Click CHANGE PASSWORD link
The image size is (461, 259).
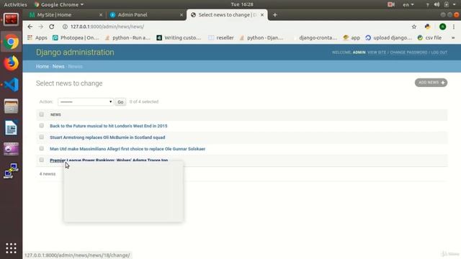(x=408, y=53)
